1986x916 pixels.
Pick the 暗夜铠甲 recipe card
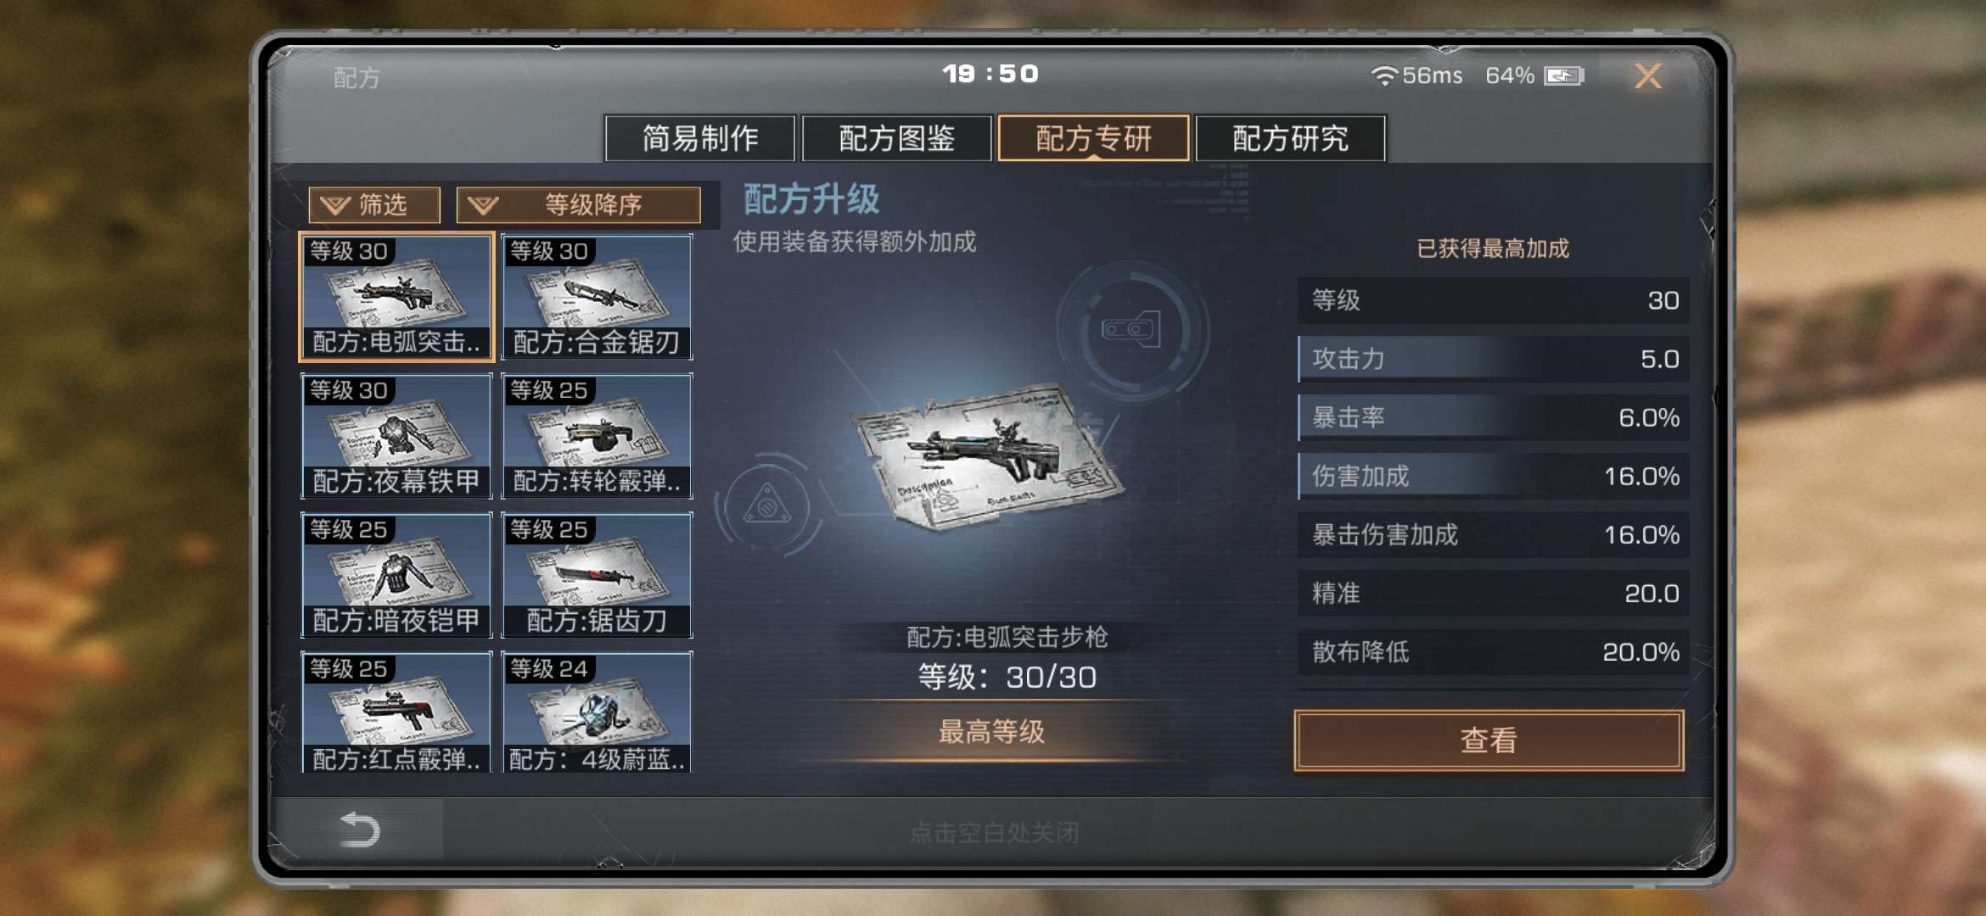coord(396,575)
